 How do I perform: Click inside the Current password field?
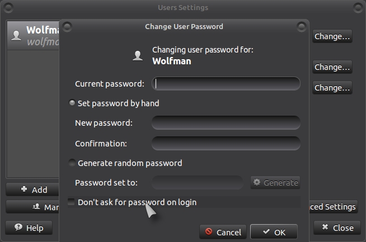pyautogui.click(x=226, y=84)
